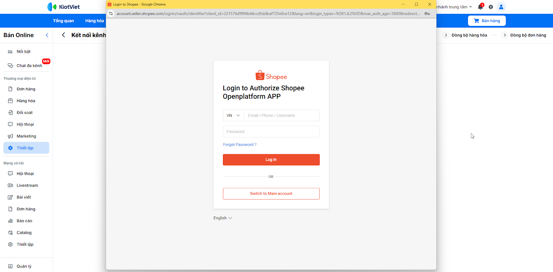Click the Login to Authorize Shopee heading
This screenshot has height=272, width=553.
click(x=264, y=92)
